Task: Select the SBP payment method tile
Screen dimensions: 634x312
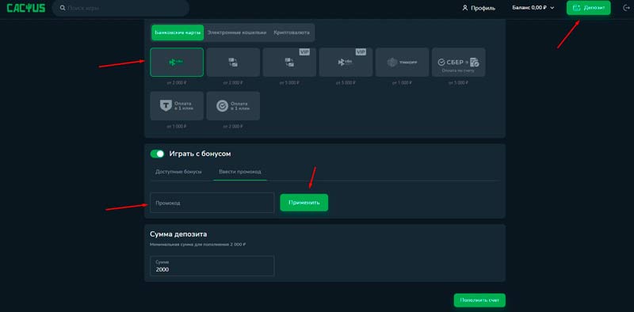Action: click(177, 63)
